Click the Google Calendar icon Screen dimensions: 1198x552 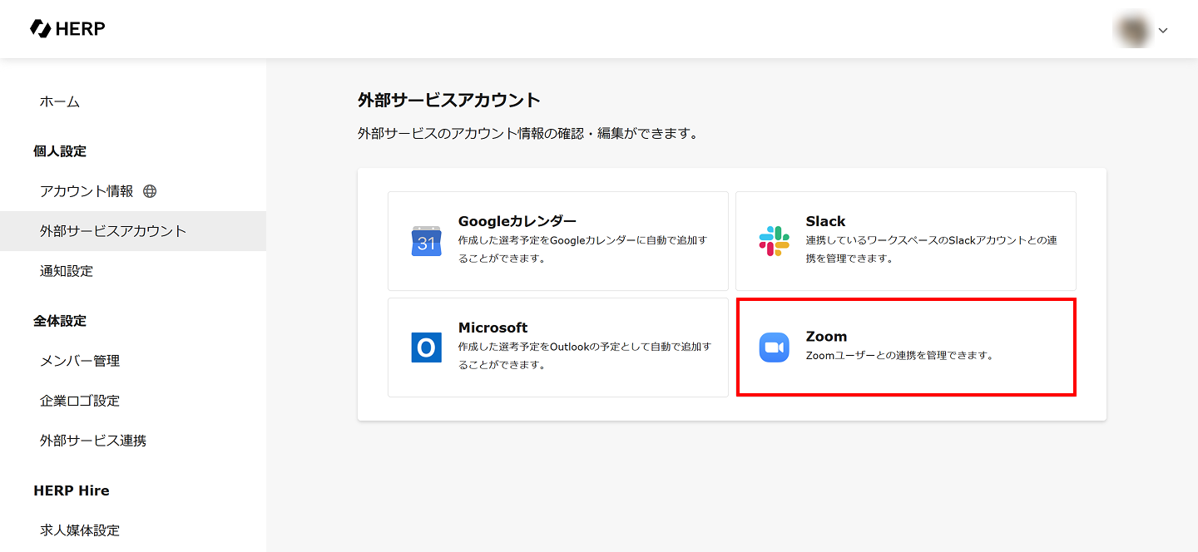(427, 241)
